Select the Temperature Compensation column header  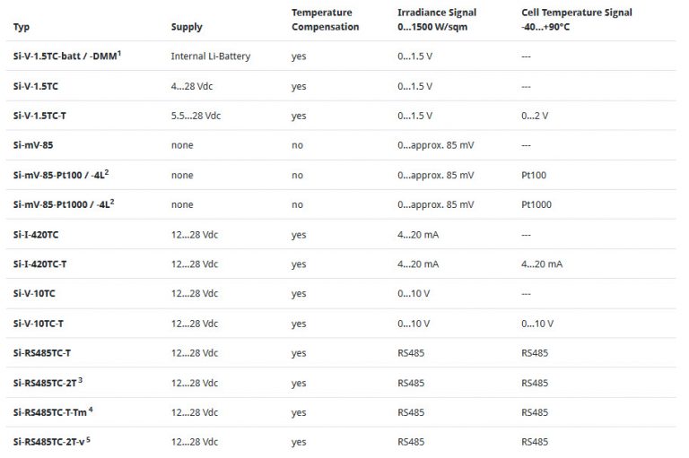325,20
